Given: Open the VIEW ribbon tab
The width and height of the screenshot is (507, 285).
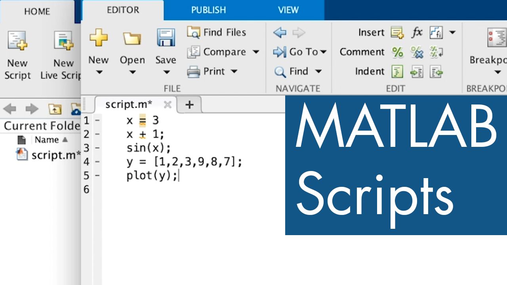Looking at the screenshot, I should pyautogui.click(x=288, y=10).
